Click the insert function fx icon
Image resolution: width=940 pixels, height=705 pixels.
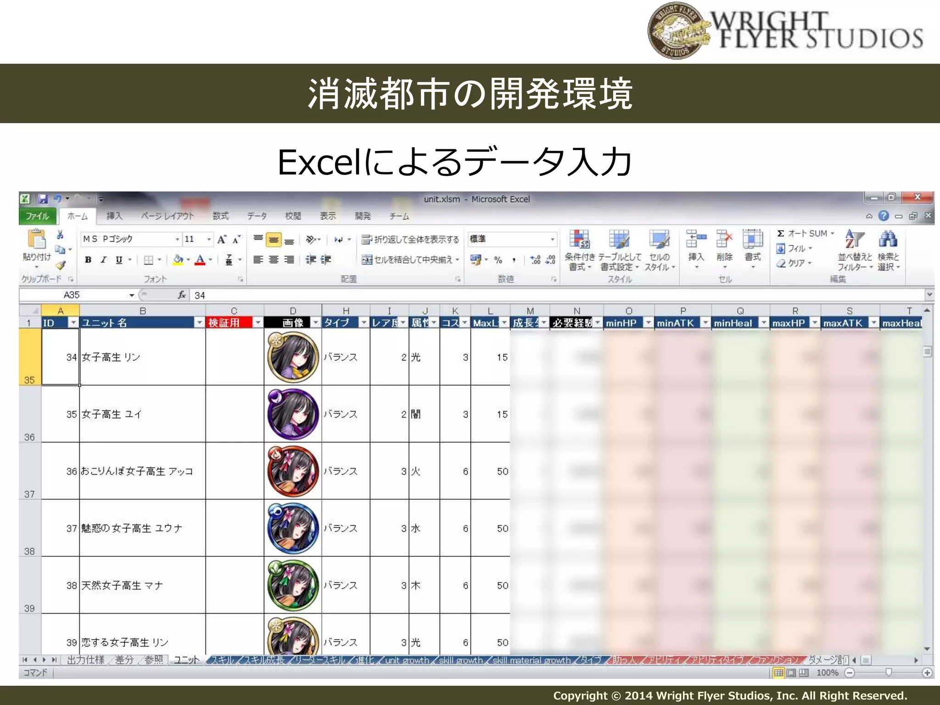pos(182,295)
